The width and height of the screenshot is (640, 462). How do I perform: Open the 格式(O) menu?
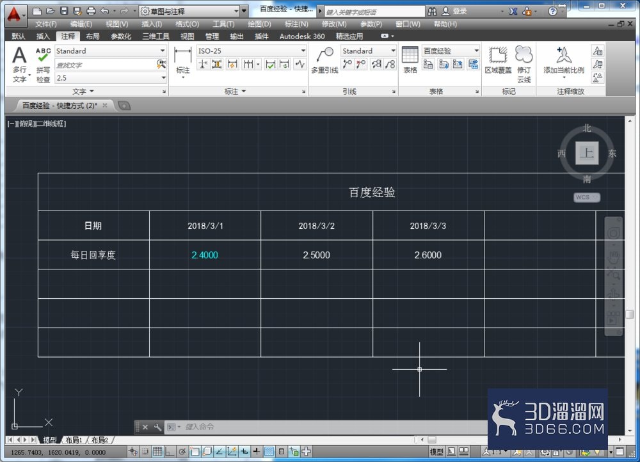click(x=187, y=24)
